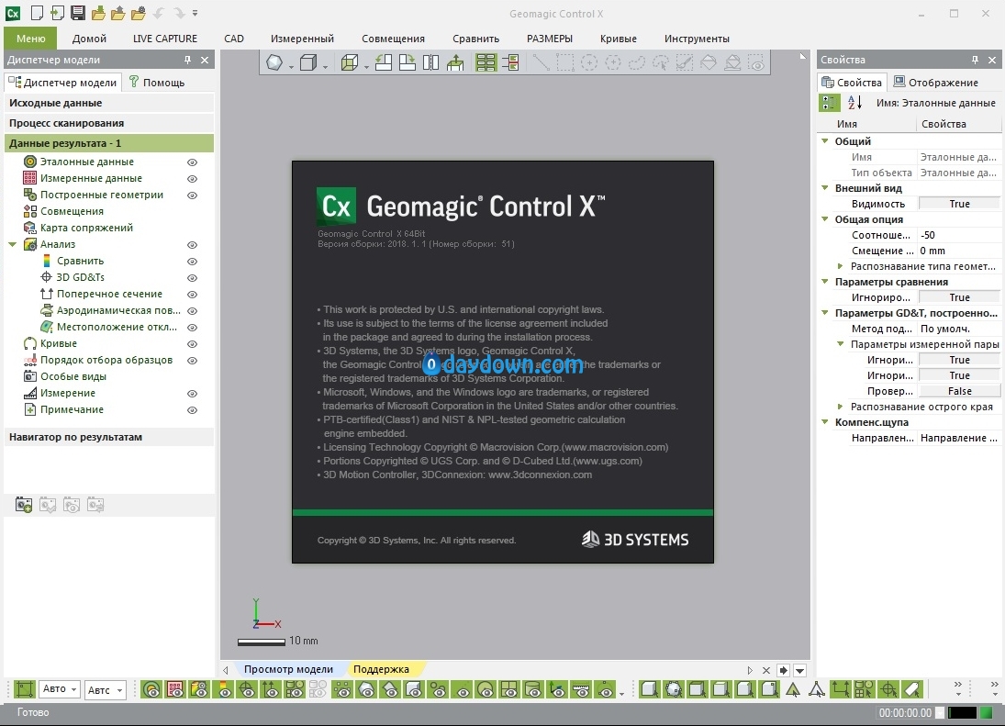Collapse the Анализ tree node
This screenshot has height=726, width=1005.
coord(12,244)
